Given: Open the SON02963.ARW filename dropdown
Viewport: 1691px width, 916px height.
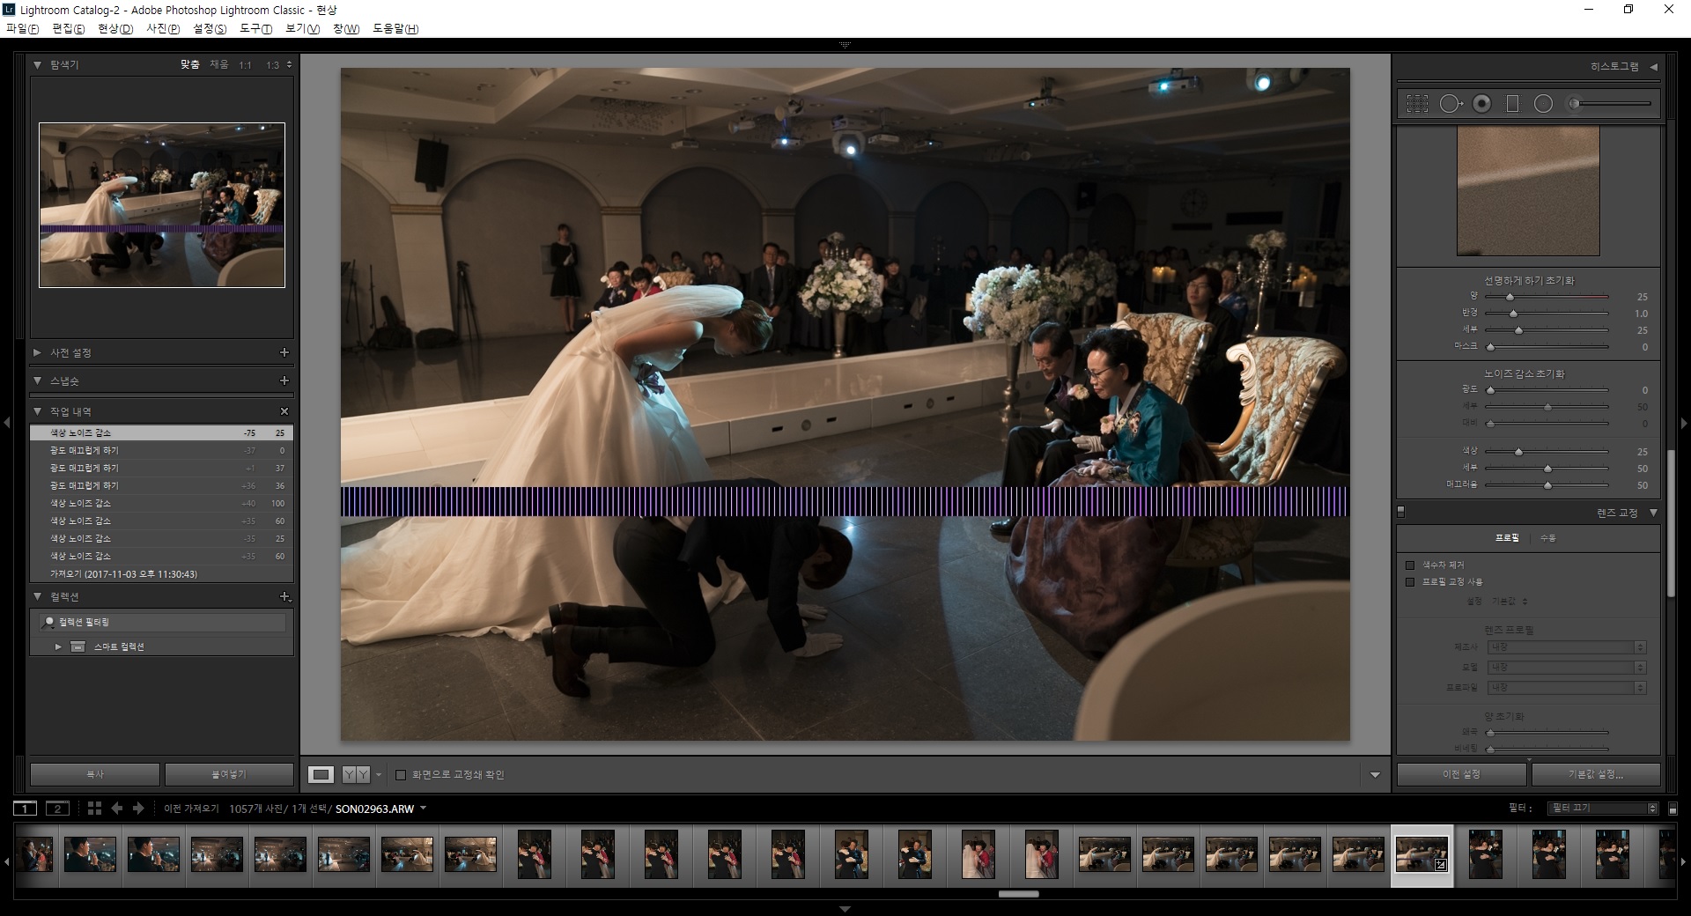Looking at the screenshot, I should pos(424,809).
